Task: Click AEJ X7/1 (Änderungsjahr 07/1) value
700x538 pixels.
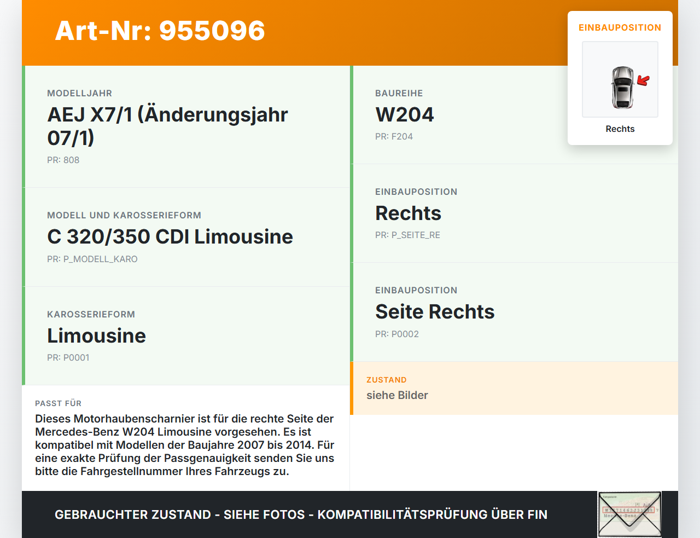Action: [168, 126]
